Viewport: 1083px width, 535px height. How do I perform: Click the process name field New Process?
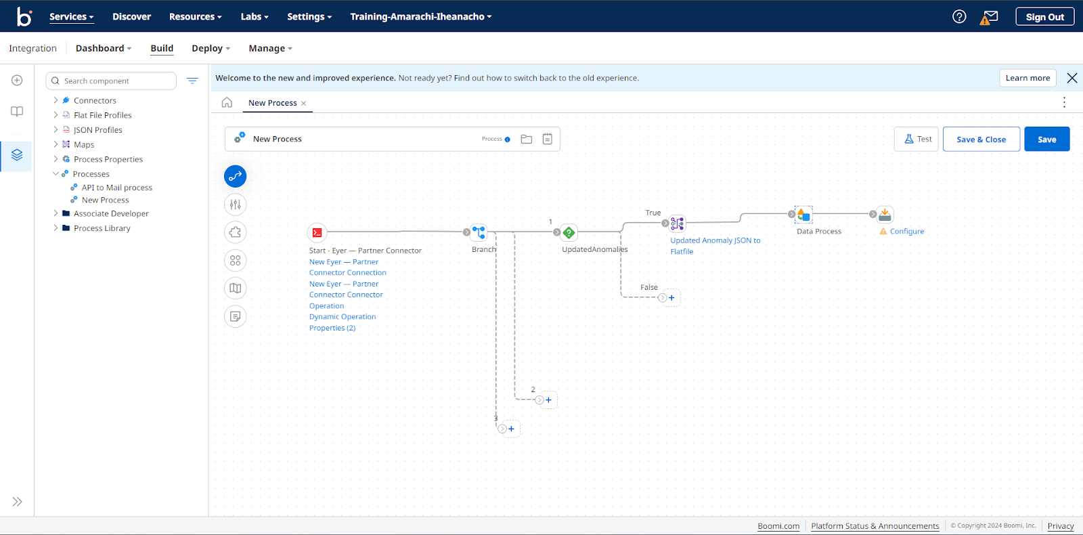(278, 139)
